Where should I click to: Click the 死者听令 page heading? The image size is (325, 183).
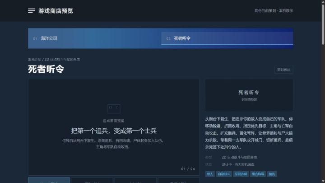(x=46, y=69)
